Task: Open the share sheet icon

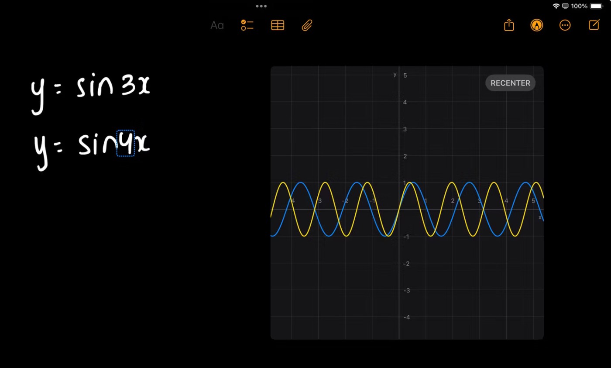Action: click(x=509, y=25)
